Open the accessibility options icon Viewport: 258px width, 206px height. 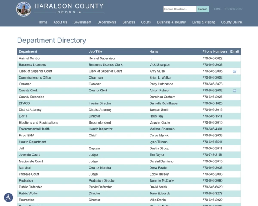[9, 197]
